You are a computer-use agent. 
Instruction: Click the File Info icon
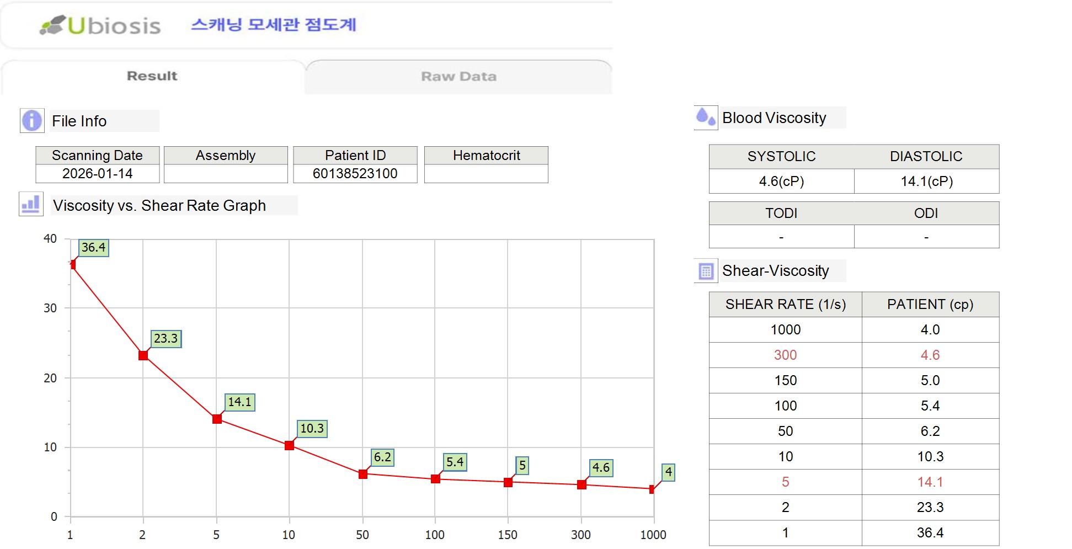click(32, 120)
